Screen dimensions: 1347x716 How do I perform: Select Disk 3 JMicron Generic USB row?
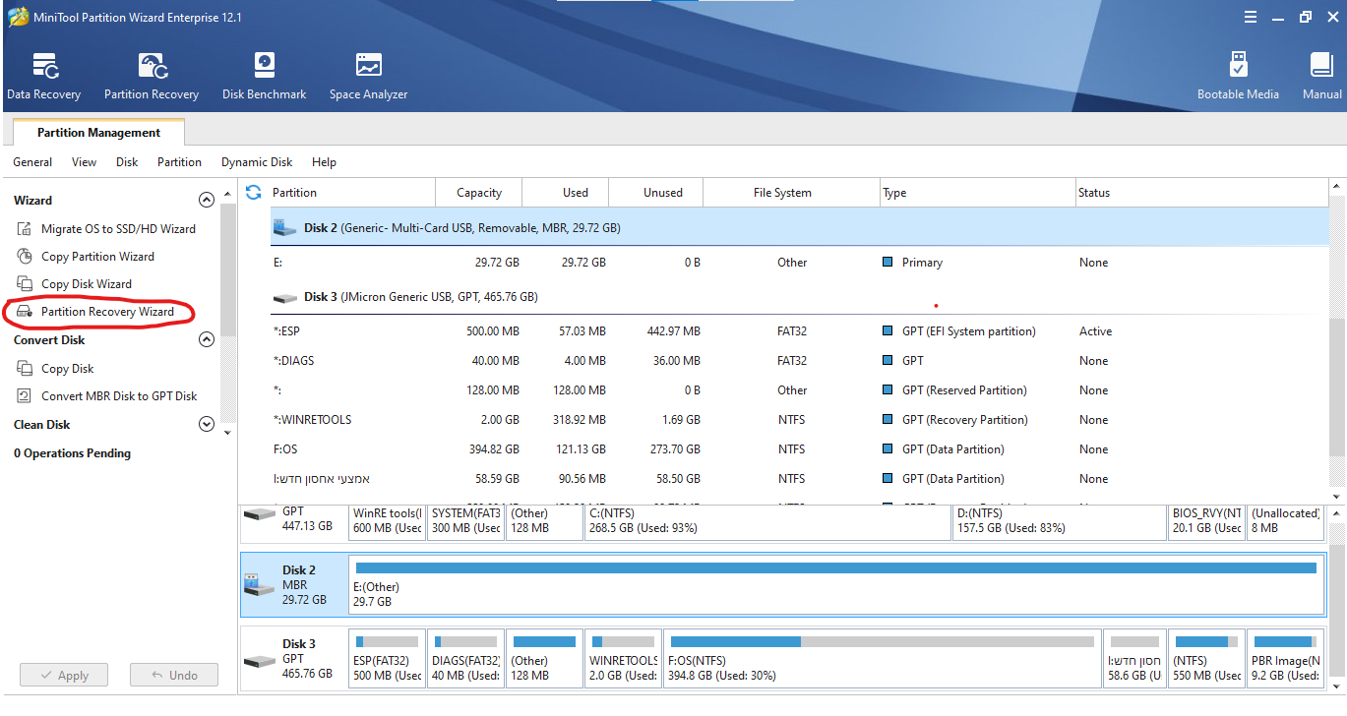tap(799, 296)
